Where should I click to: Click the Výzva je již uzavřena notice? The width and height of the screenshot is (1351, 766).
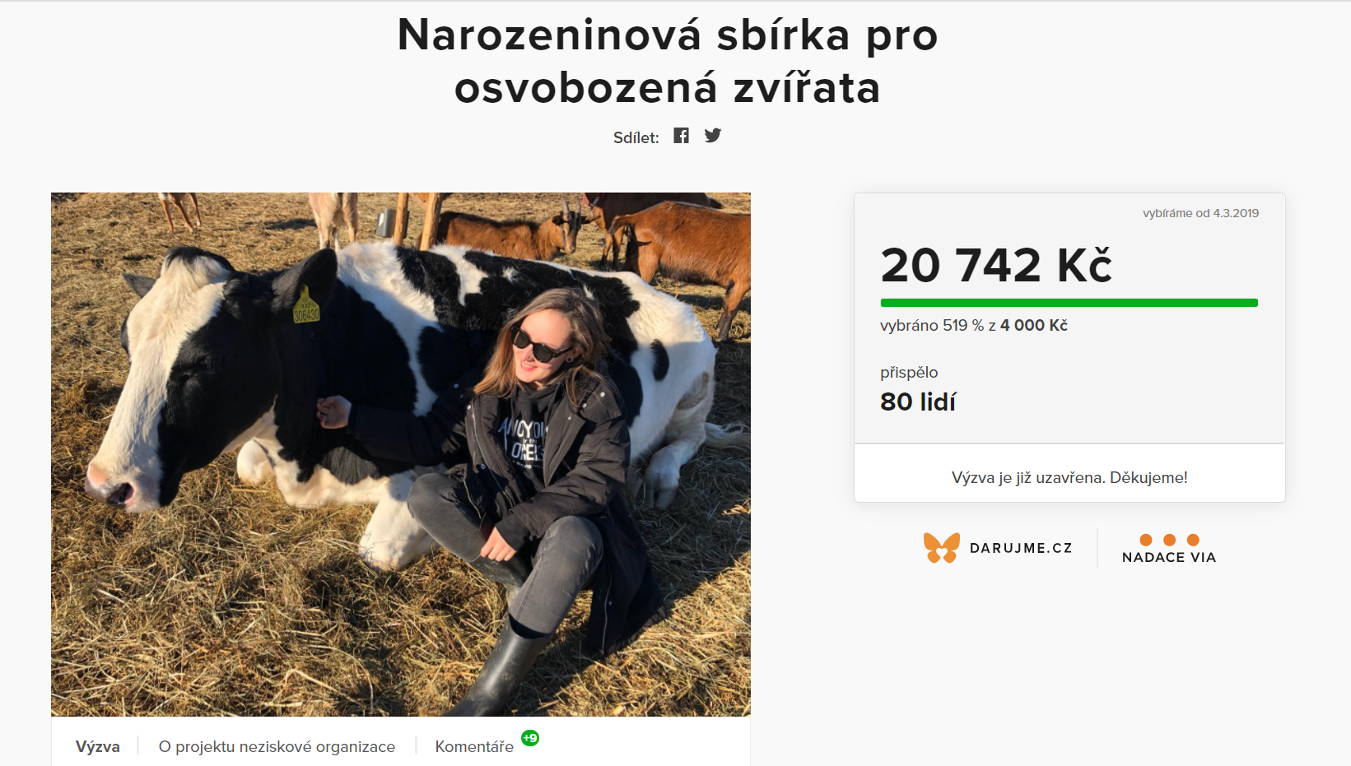click(x=1069, y=477)
